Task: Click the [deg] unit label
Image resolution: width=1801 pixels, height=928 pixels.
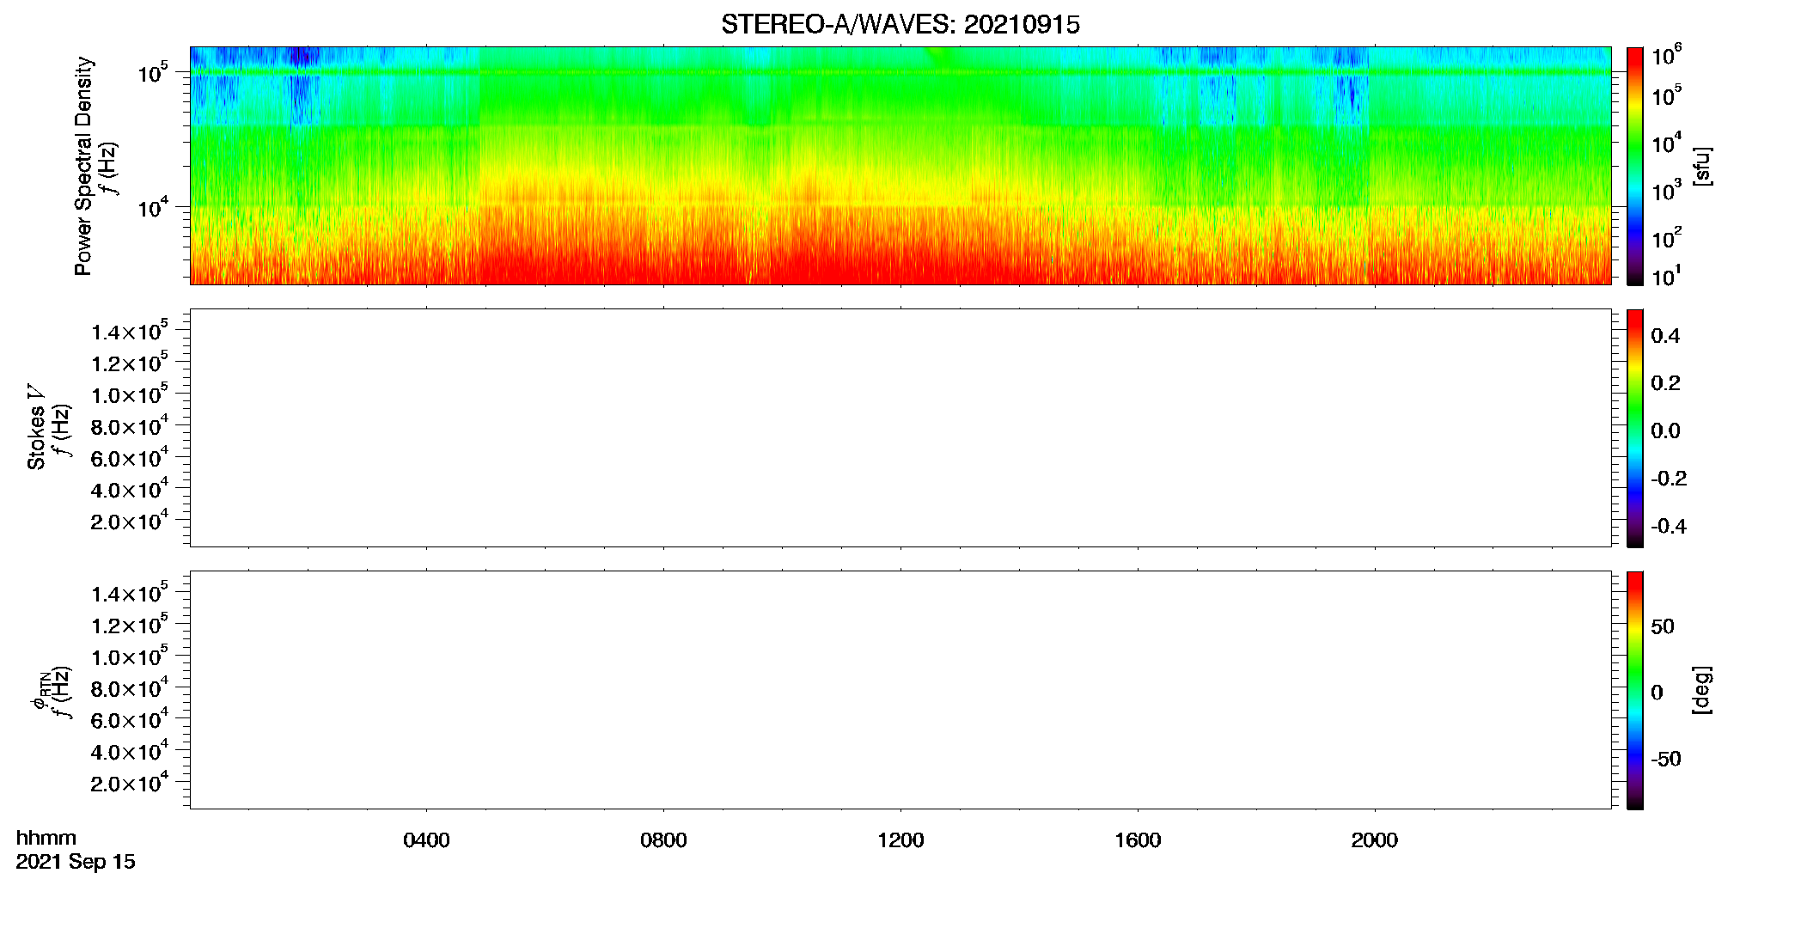Action: (x=1701, y=690)
